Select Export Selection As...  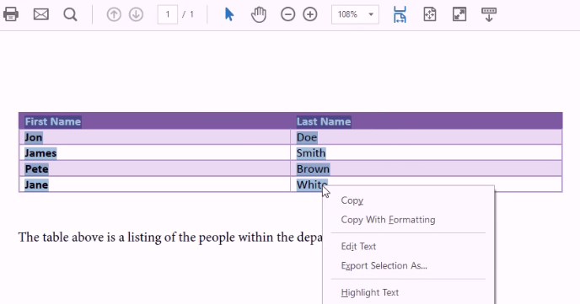[384, 265]
